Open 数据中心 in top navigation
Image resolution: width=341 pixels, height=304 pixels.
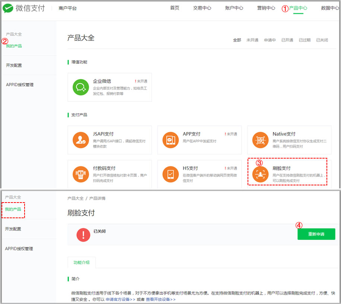[x=330, y=8]
